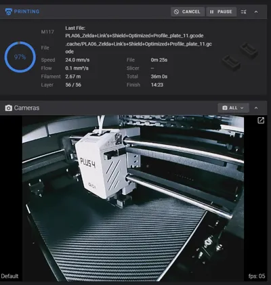
Task: Click the finish time 14:23
Action: [157, 85]
